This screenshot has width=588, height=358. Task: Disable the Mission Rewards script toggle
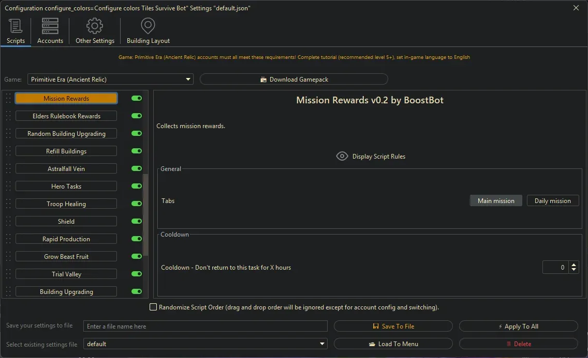(x=137, y=98)
